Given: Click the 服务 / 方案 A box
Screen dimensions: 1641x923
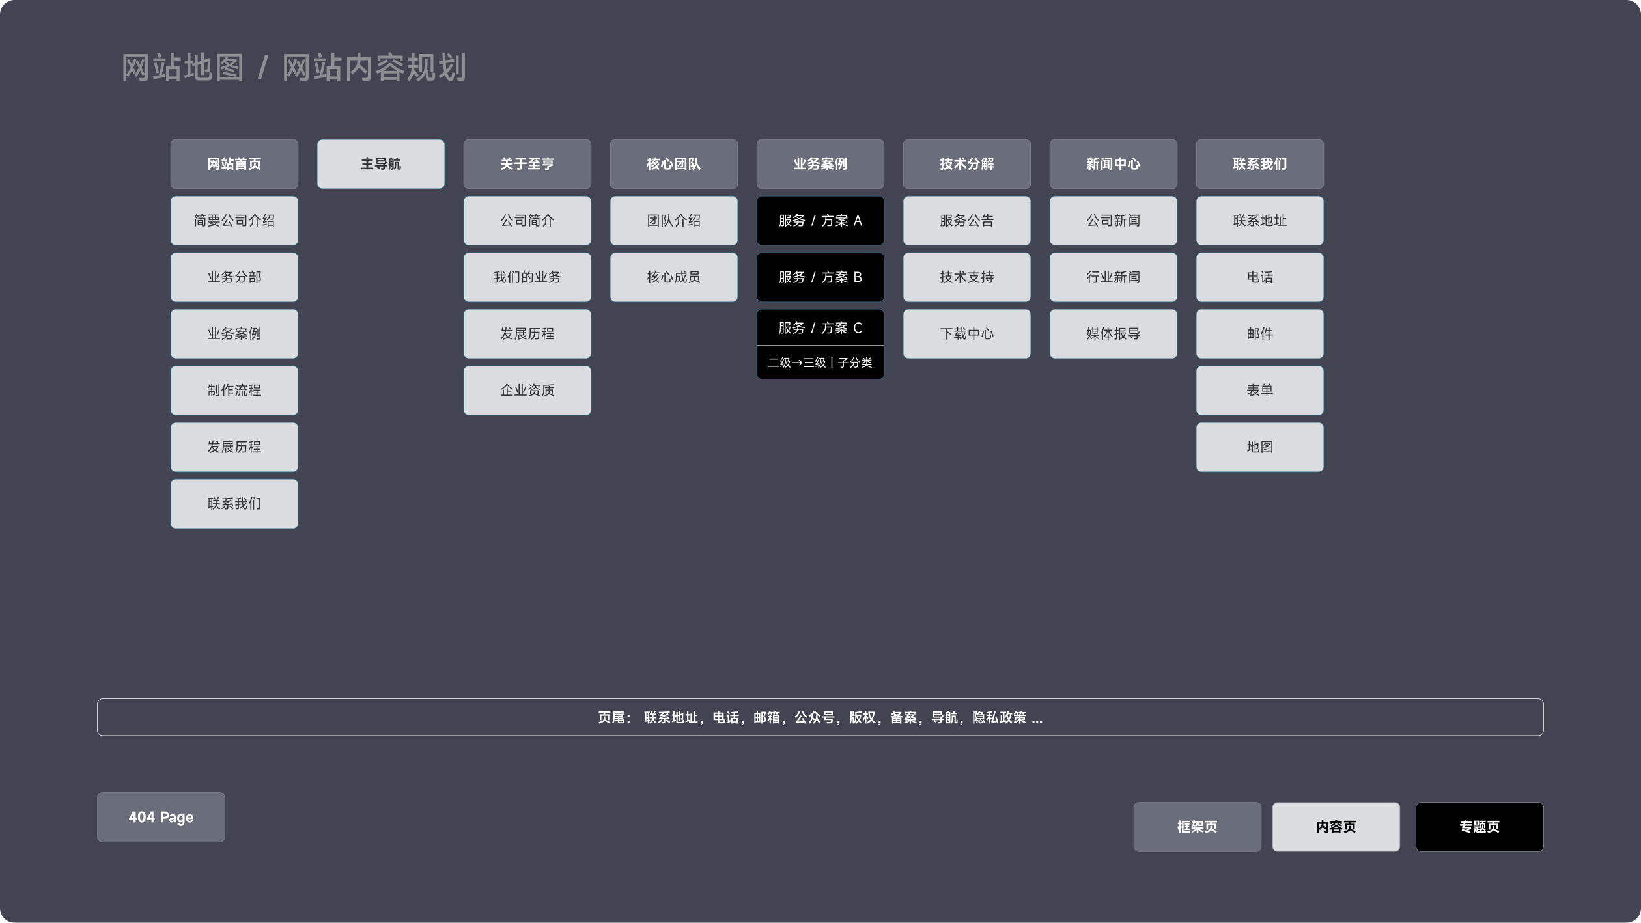Looking at the screenshot, I should (x=820, y=221).
